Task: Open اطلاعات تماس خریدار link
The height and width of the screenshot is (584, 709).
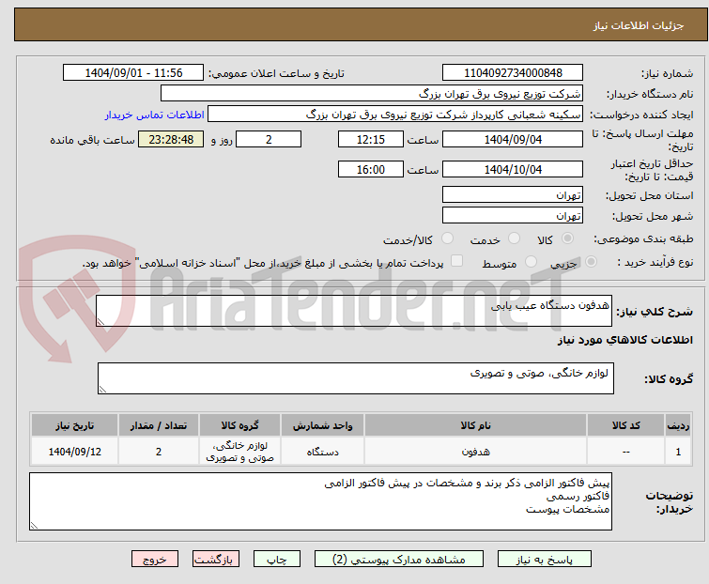Action: pos(154,115)
